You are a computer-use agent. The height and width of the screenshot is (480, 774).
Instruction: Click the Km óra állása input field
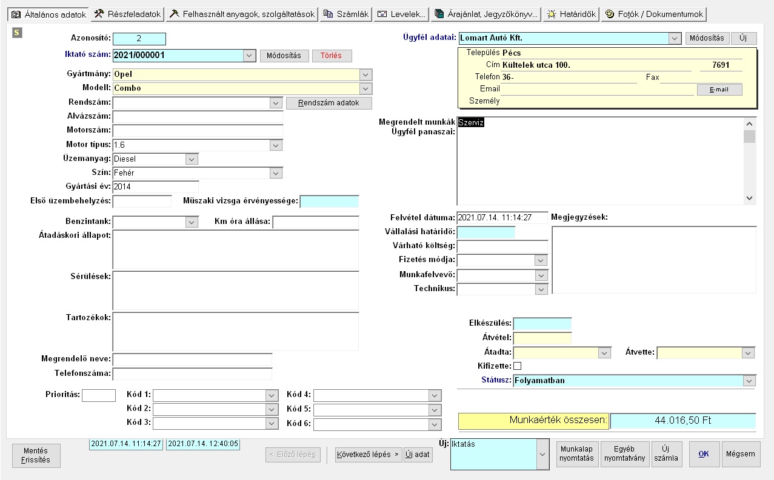[x=315, y=222]
